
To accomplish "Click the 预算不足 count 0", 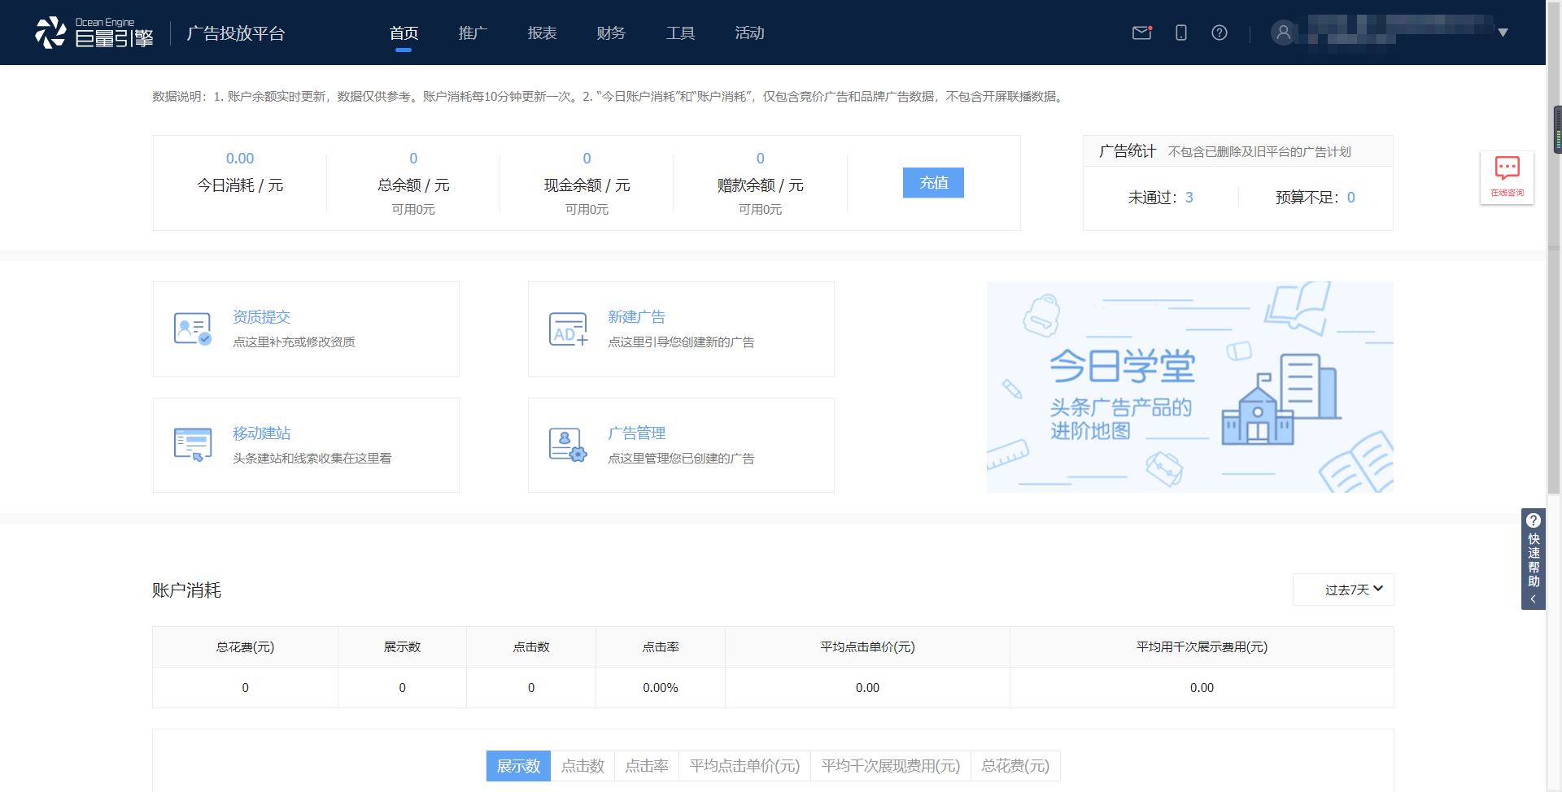I will tap(1351, 198).
